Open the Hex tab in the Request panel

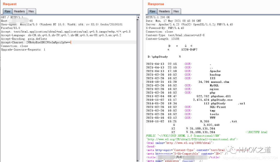pos(31,11)
